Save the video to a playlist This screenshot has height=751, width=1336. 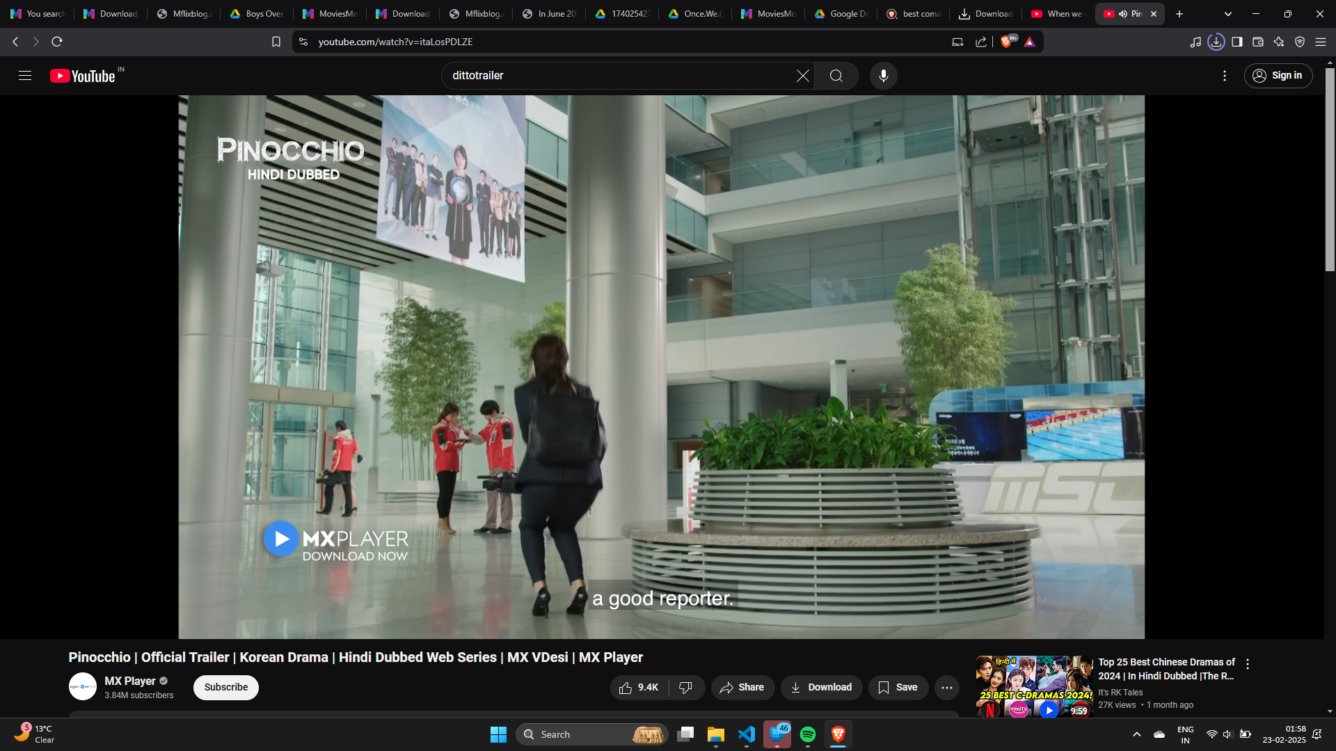pyautogui.click(x=898, y=688)
